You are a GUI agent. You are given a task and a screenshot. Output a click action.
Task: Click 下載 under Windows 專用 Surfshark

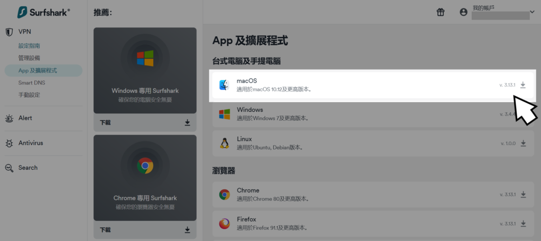105,122
